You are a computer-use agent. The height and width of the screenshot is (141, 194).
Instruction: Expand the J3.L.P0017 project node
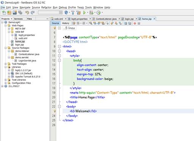point(2,86)
